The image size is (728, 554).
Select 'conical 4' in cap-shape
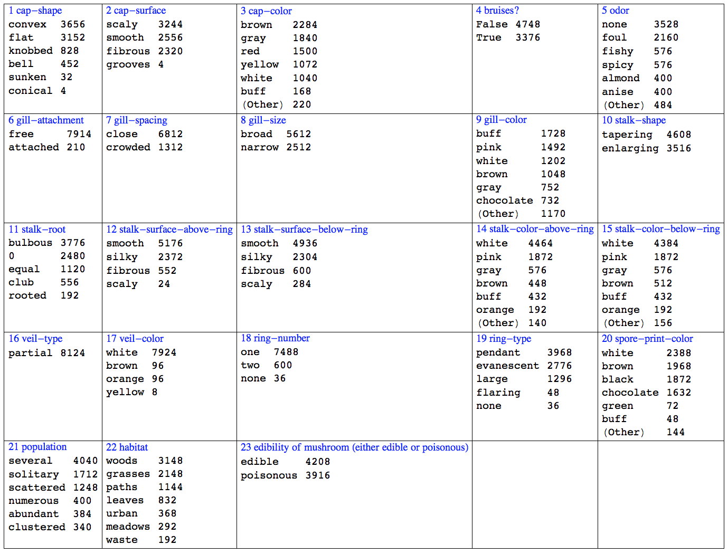pyautogui.click(x=37, y=91)
